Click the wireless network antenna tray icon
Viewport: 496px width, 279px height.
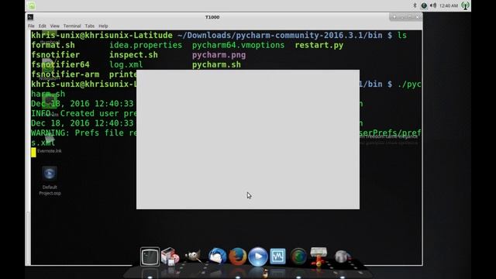click(465, 5)
